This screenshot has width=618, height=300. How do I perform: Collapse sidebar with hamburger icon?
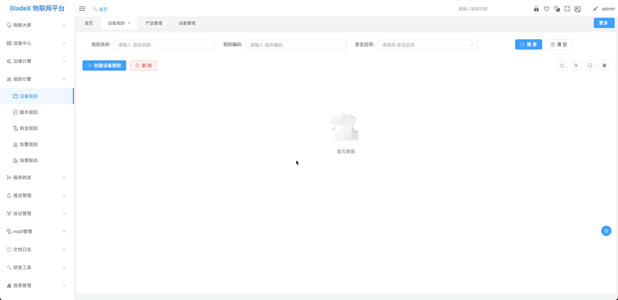click(x=82, y=9)
